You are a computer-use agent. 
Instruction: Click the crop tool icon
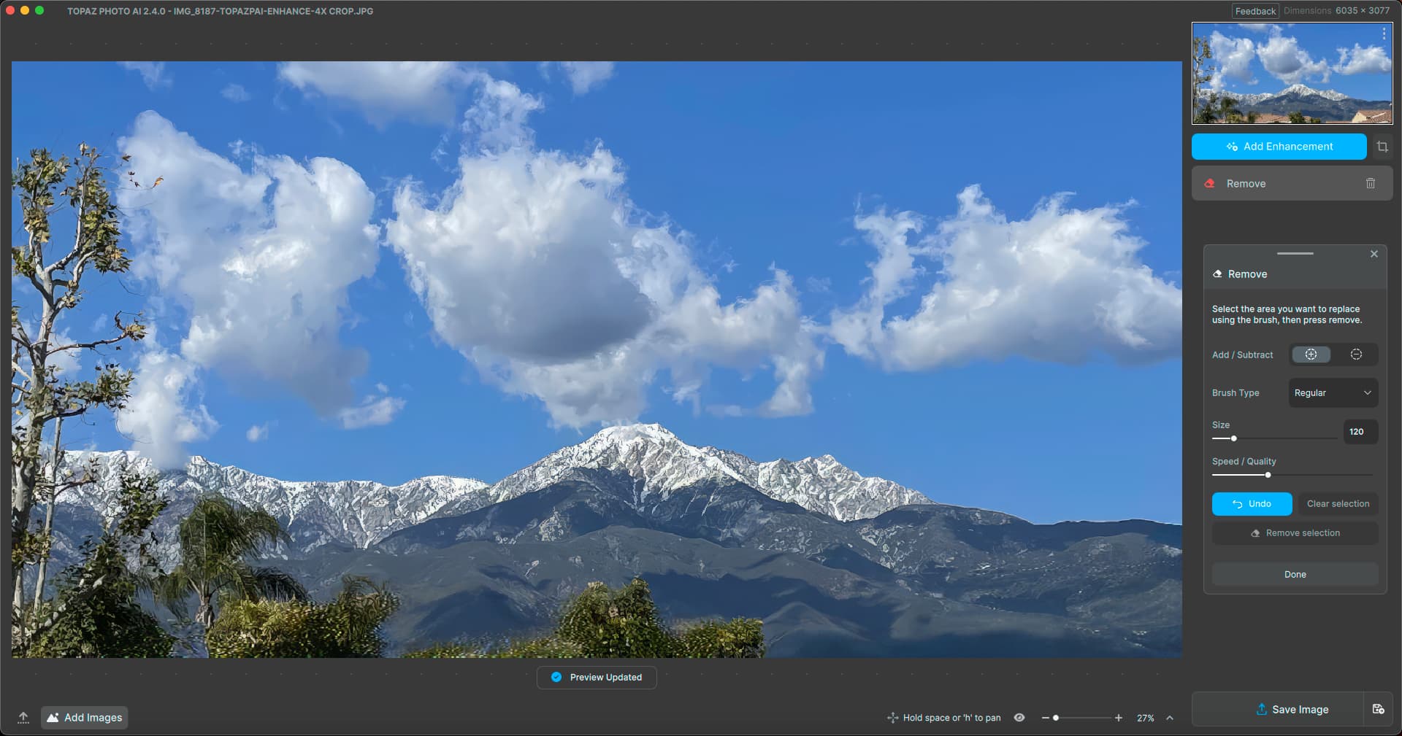(1382, 147)
